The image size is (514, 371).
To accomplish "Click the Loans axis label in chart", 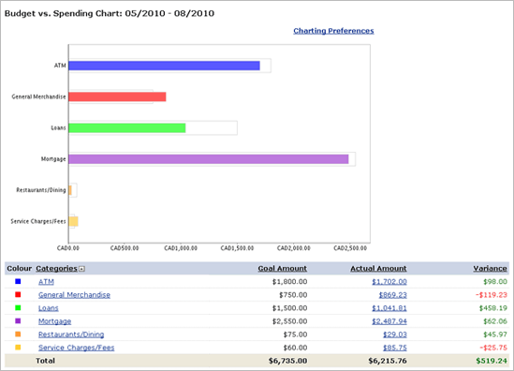I will click(58, 128).
